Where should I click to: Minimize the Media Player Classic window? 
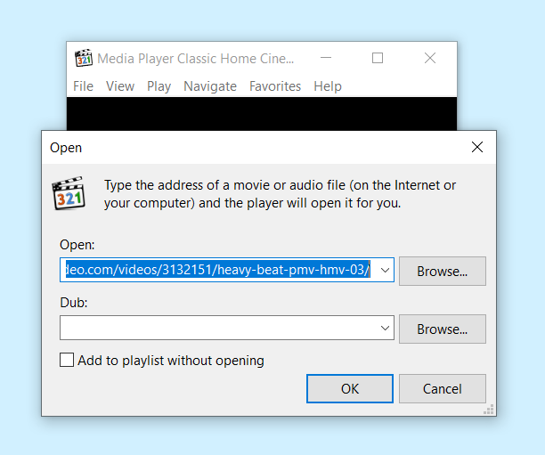click(326, 58)
